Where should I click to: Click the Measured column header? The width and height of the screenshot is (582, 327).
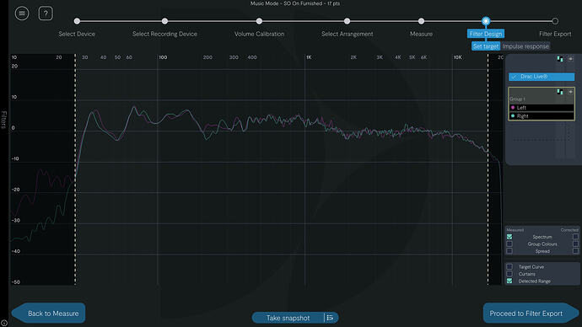(515, 230)
